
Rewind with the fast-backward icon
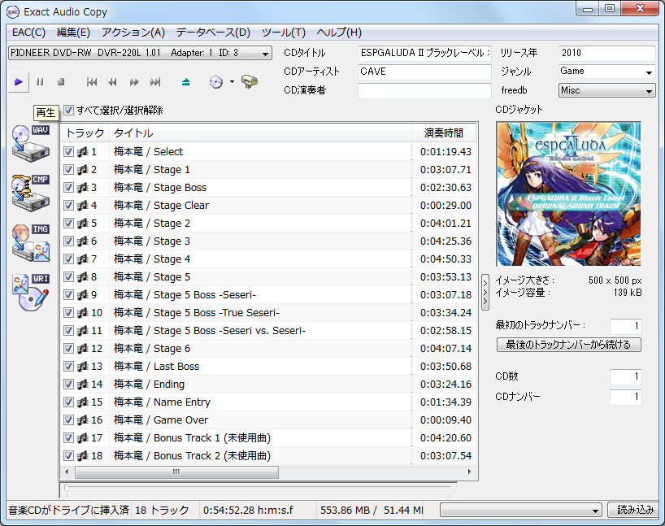112,82
